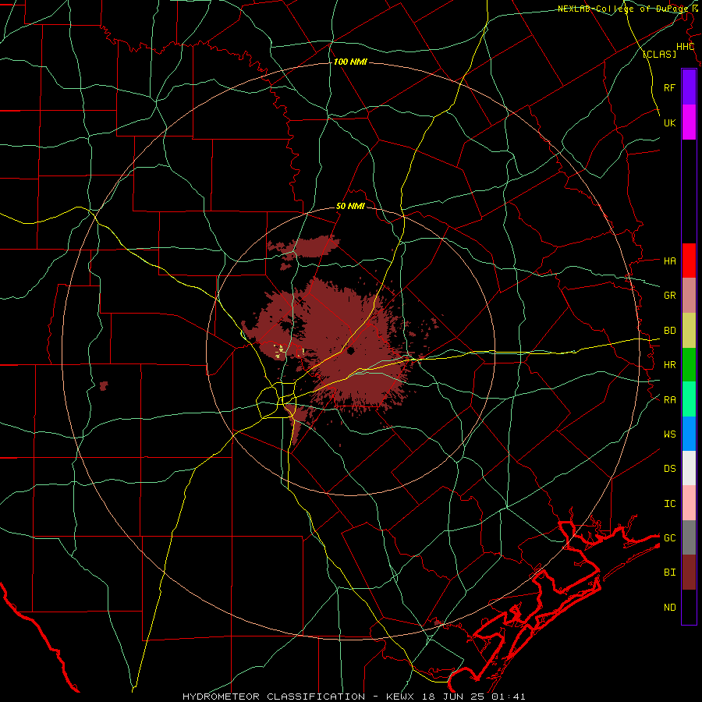Click the blue WS legend color swatch
Screen dimensions: 702x702
tap(689, 434)
